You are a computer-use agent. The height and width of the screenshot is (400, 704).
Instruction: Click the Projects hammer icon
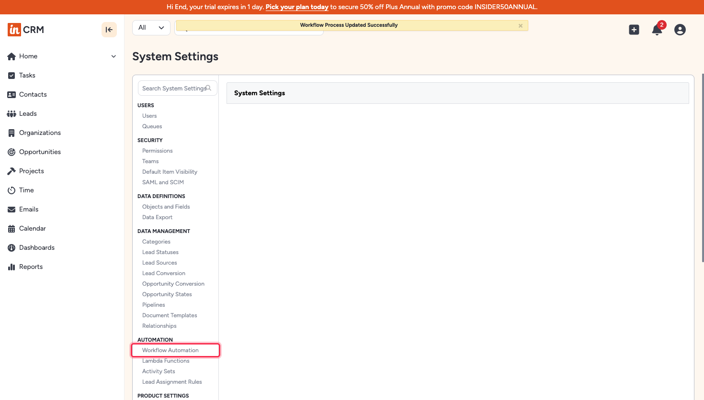(x=11, y=171)
